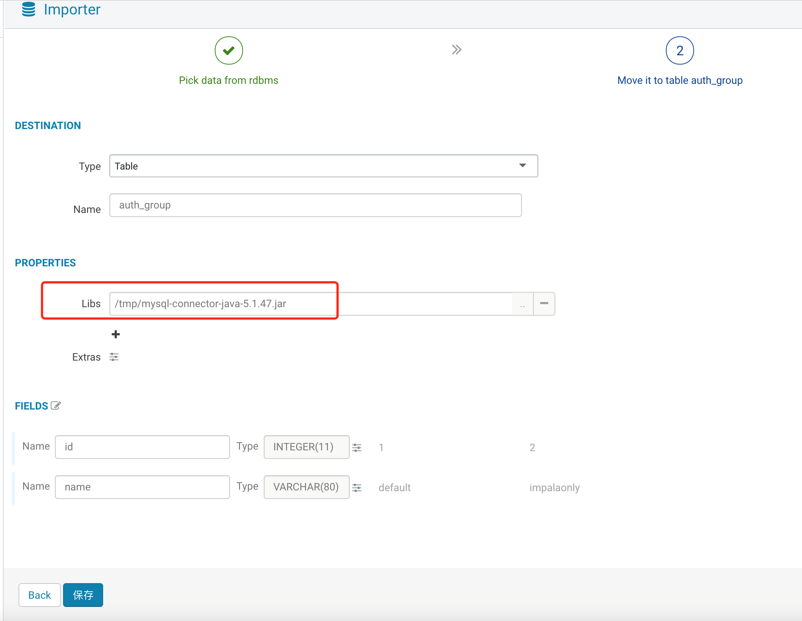The width and height of the screenshot is (802, 621).
Task: Click the INTEGER(11) type selector
Action: click(x=306, y=447)
